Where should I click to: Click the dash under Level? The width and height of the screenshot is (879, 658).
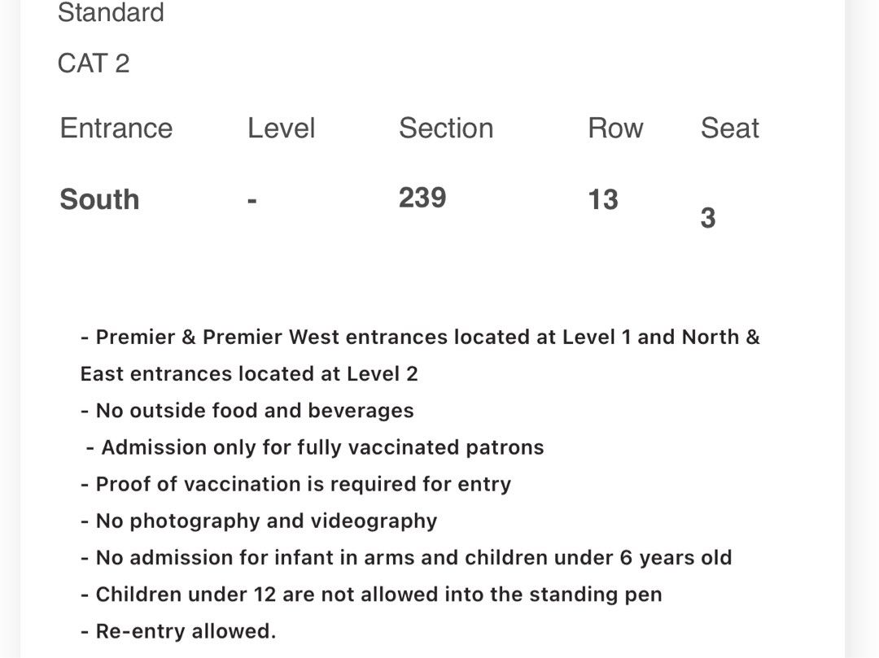coord(252,200)
